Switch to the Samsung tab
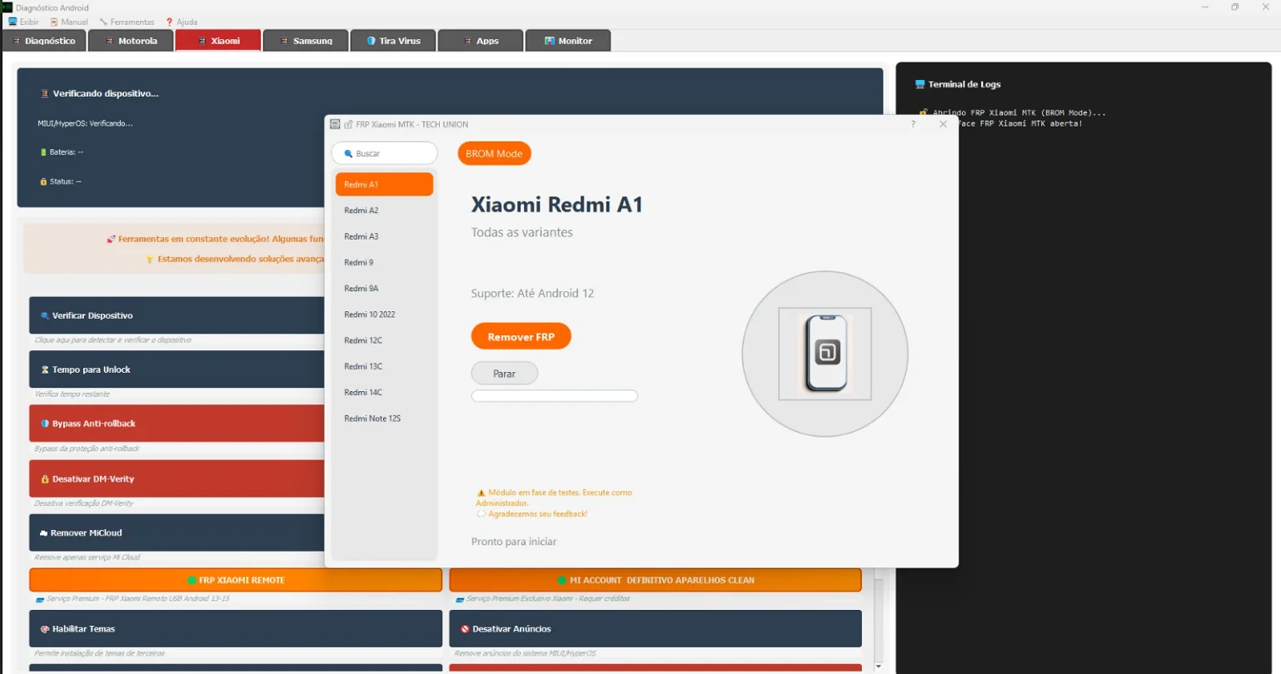The height and width of the screenshot is (674, 1281). (x=305, y=40)
